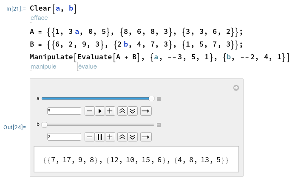This screenshot has height=180, width=298.
Task: Speed up animation for variable a
Action: point(122,111)
